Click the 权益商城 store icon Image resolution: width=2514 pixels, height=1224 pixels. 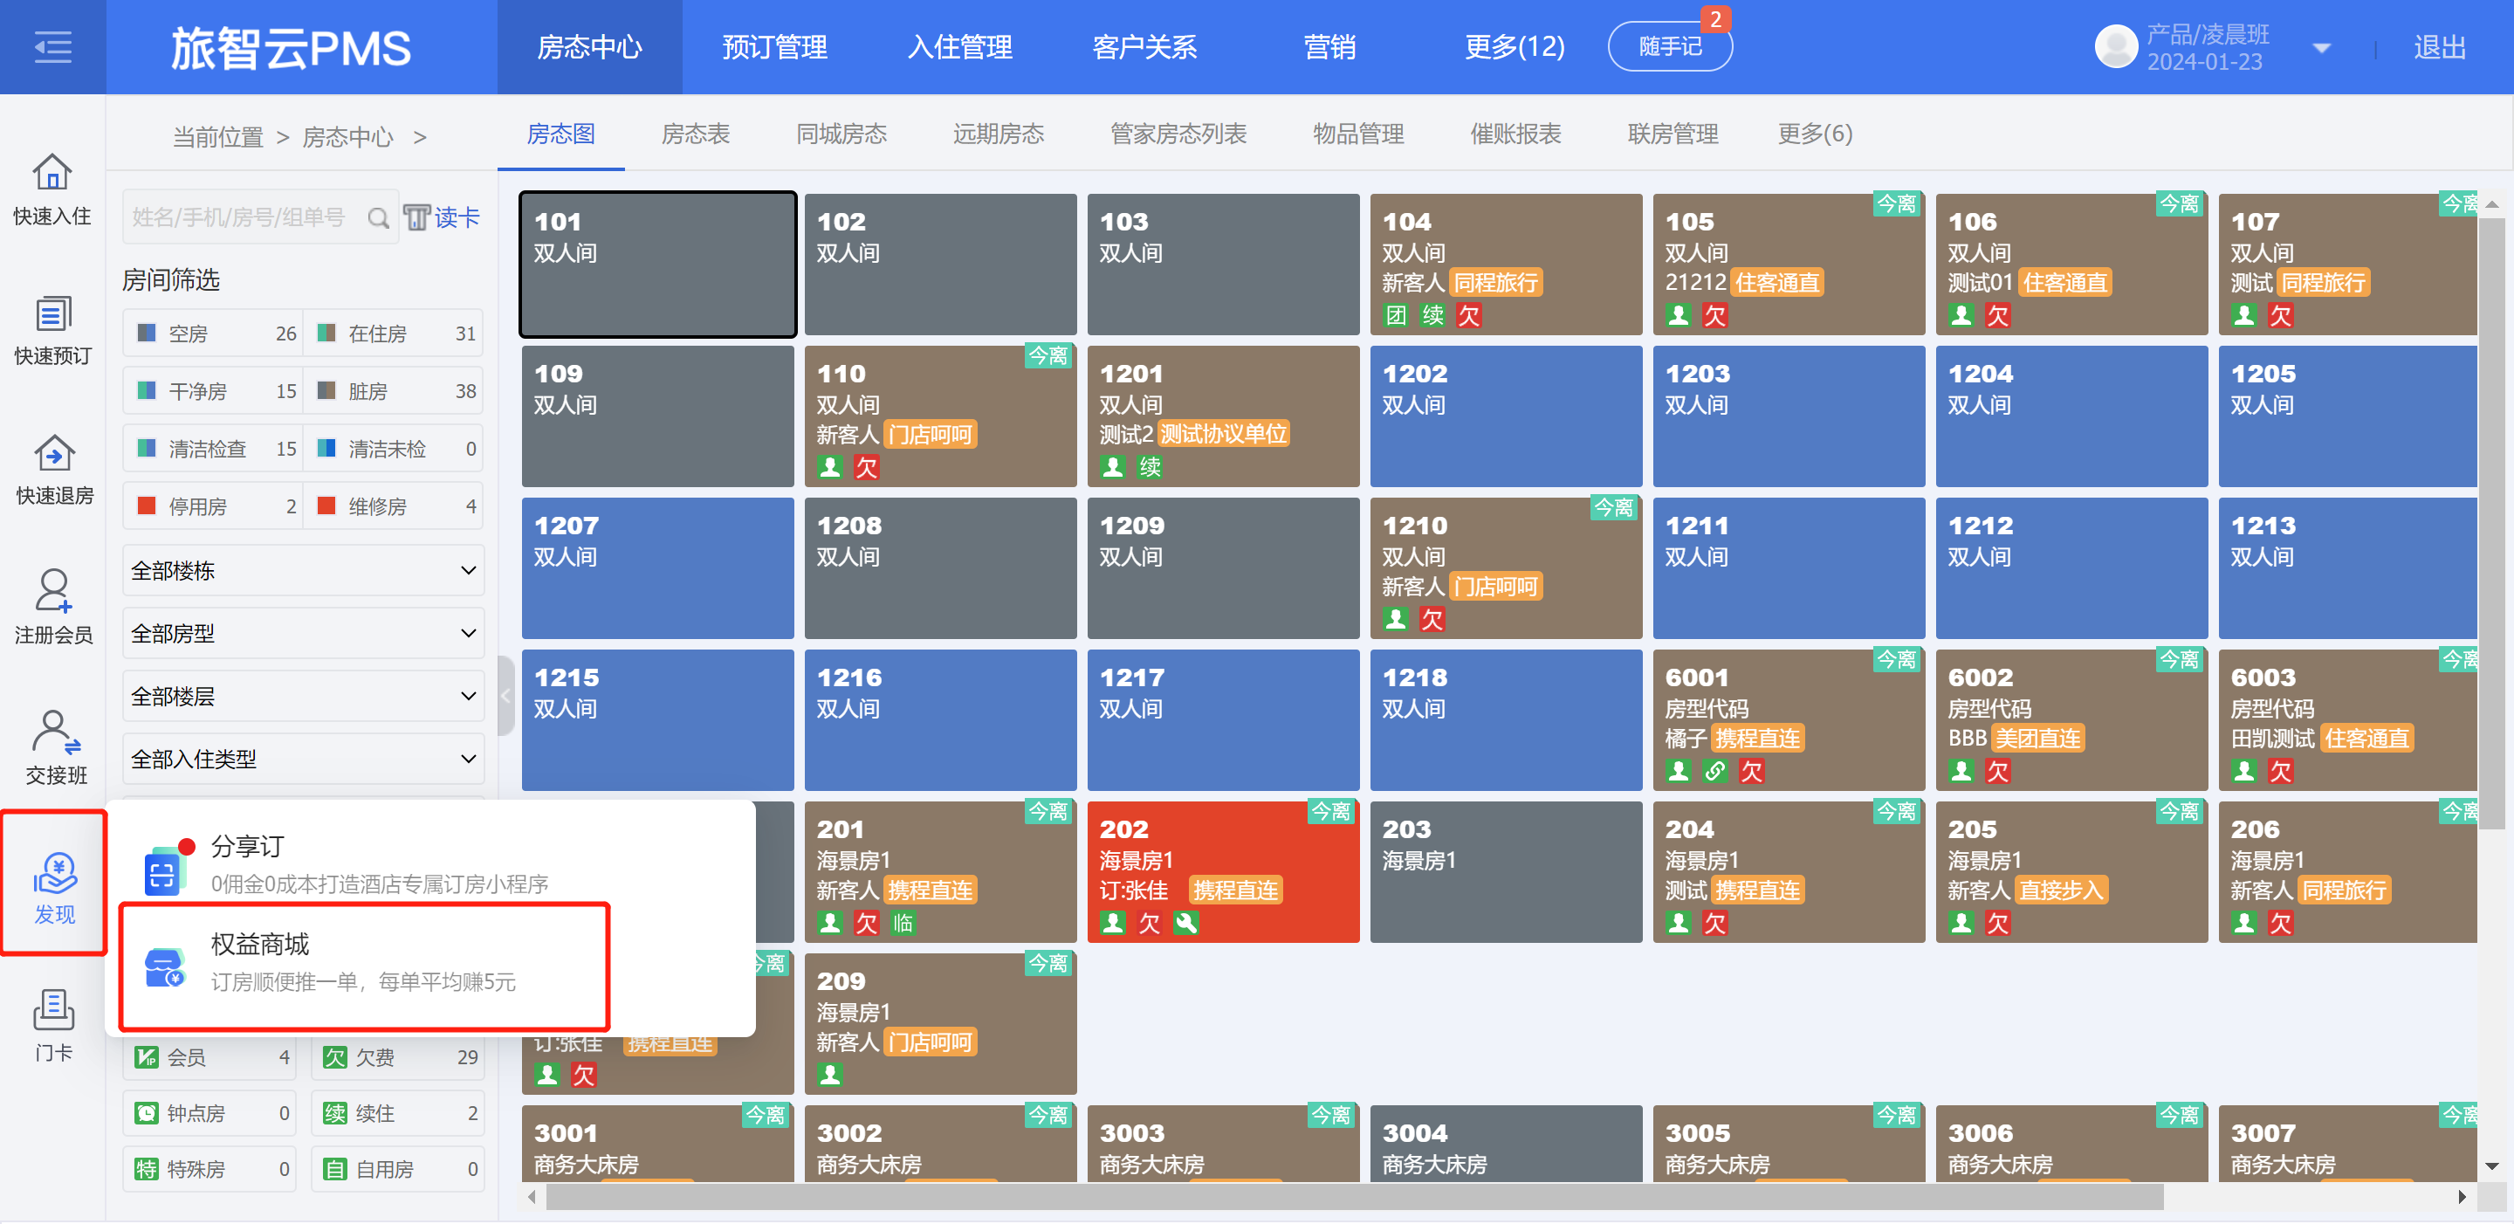164,967
